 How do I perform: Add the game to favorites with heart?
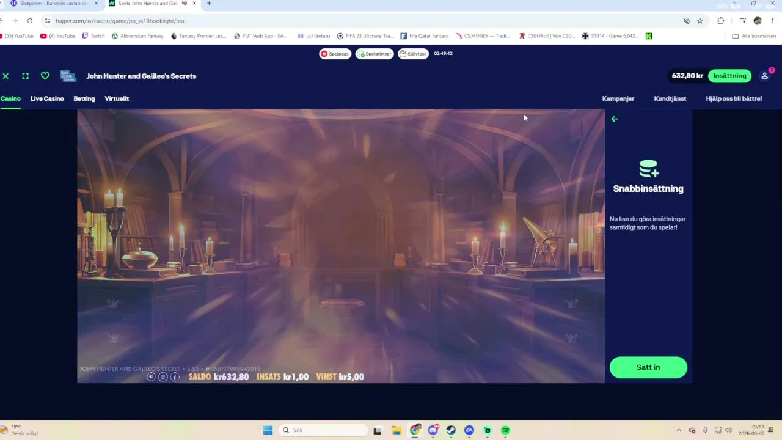45,76
